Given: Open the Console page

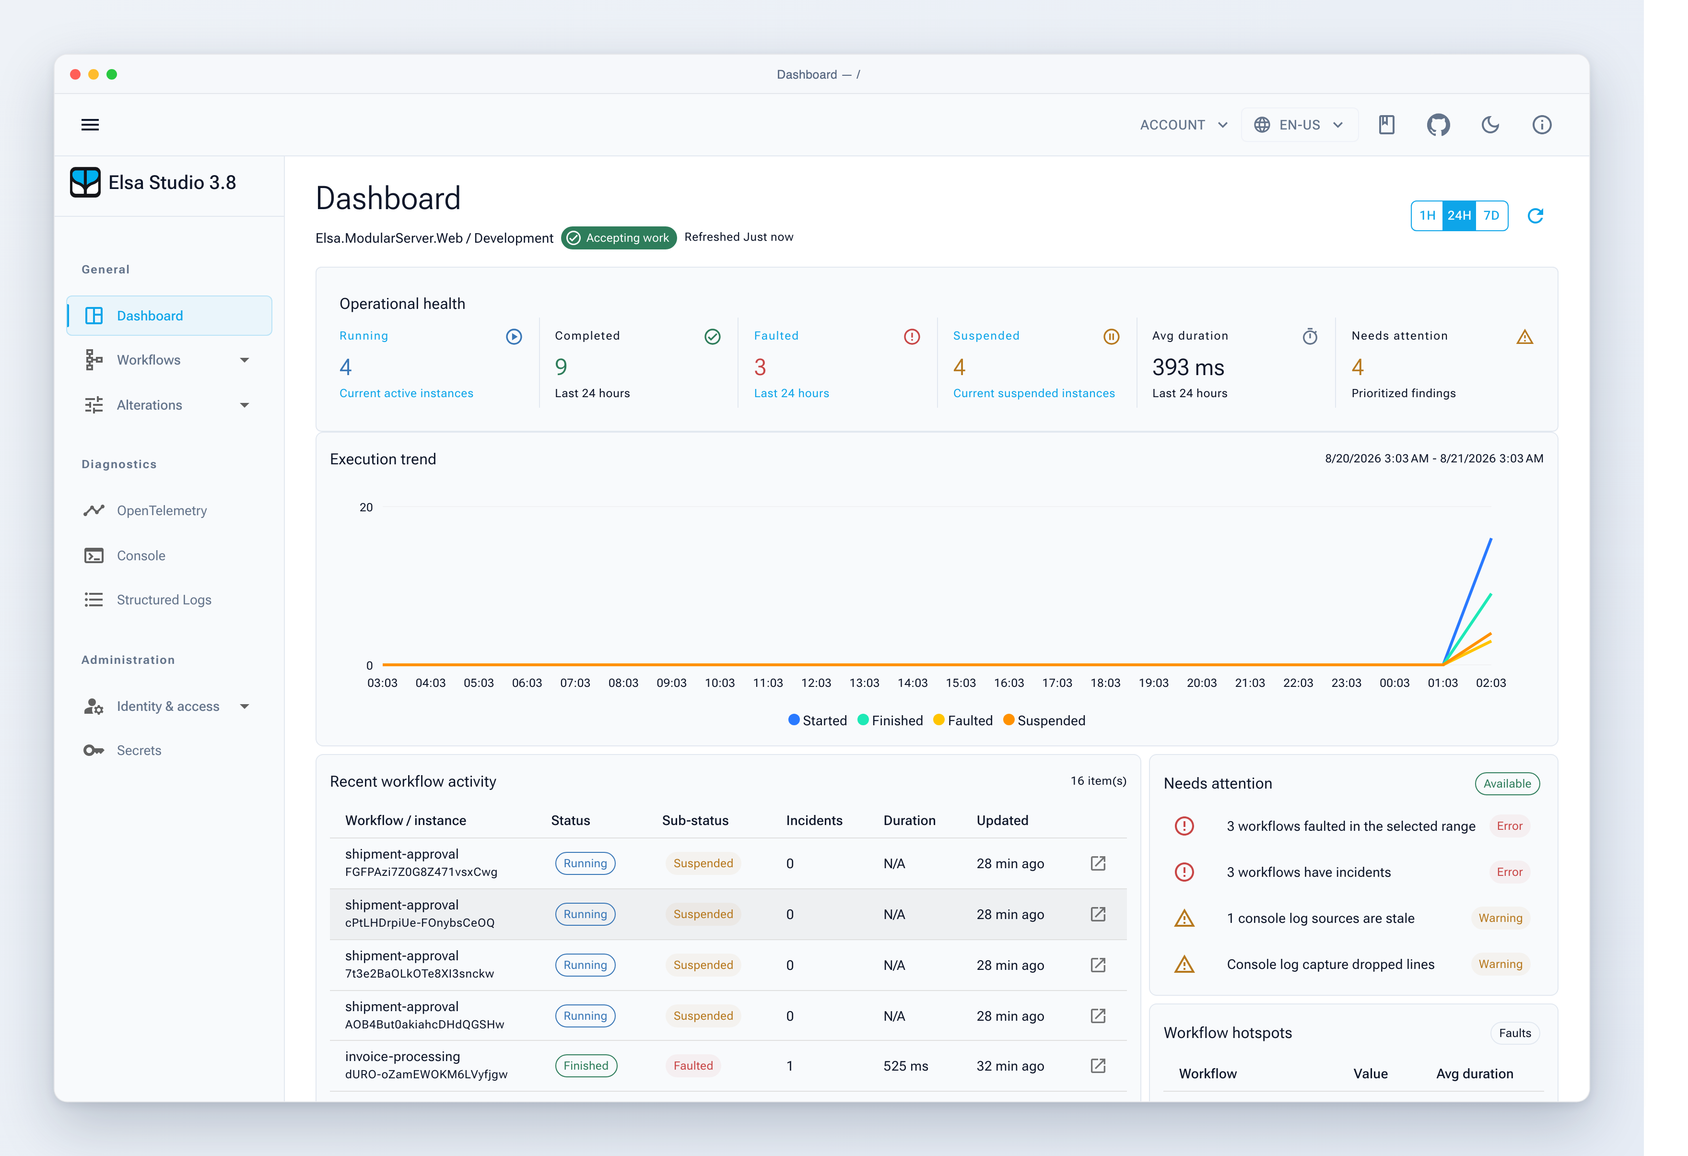Looking at the screenshot, I should coord(169,555).
